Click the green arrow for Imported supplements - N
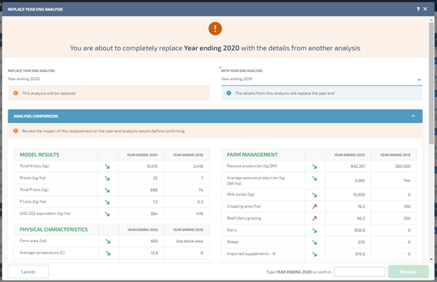 tap(314, 254)
